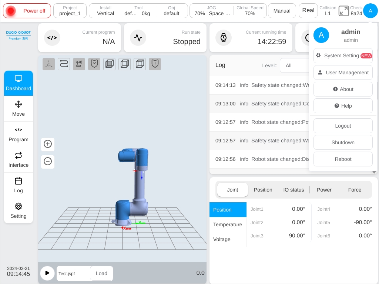This screenshot has width=379, height=284.
Task: Toggle the shield warning icon
Action: coord(155,64)
